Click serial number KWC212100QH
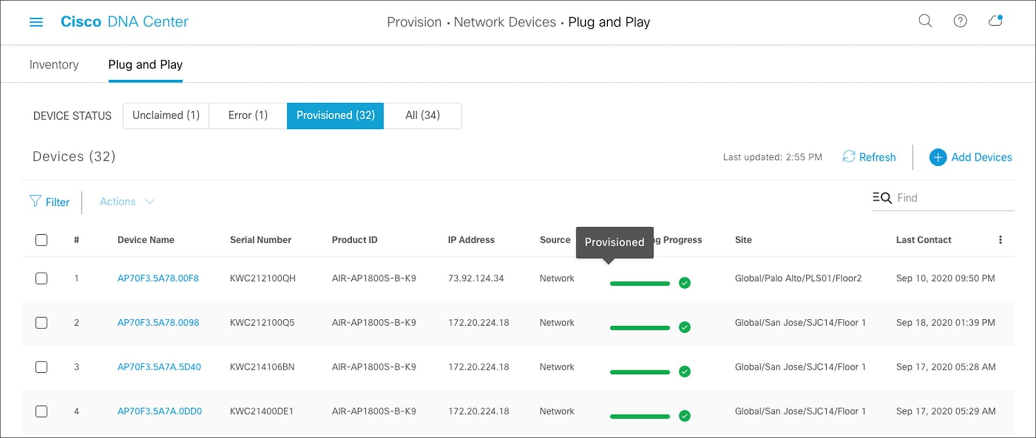The width and height of the screenshot is (1036, 438). [x=262, y=278]
